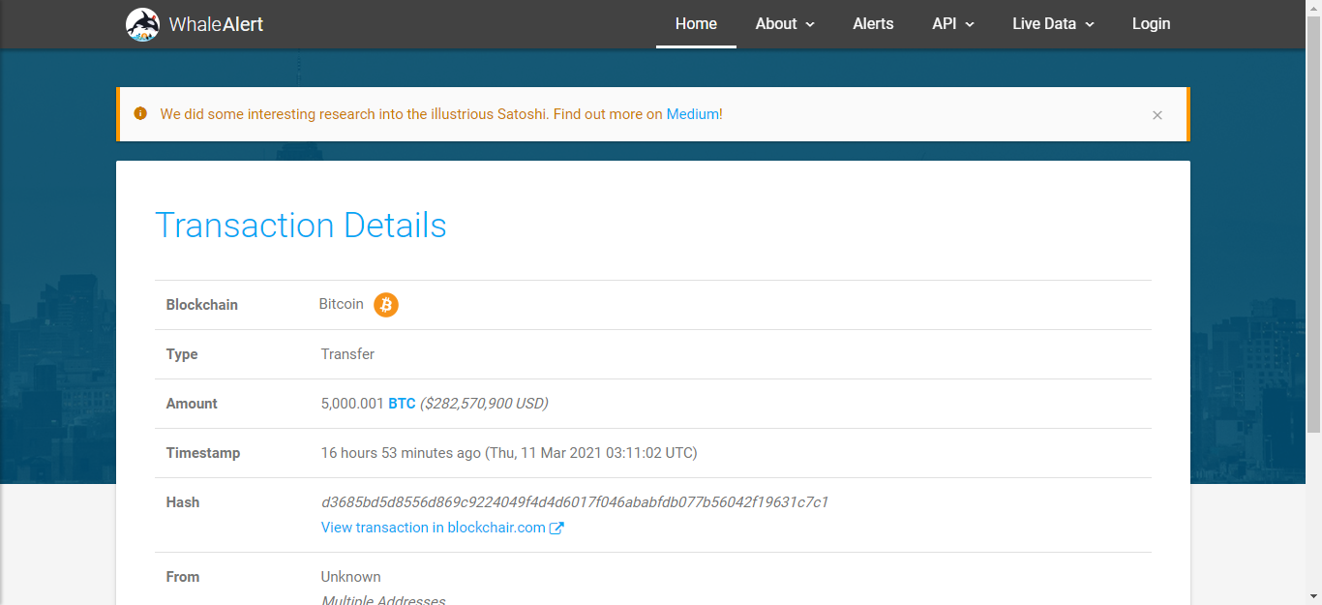This screenshot has height=605, width=1322.
Task: Dismiss the Satoshi research banner
Action: tap(1157, 115)
